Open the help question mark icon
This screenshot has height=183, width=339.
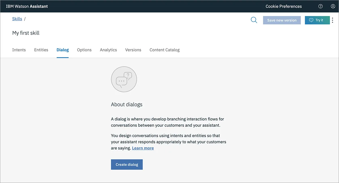320,6
